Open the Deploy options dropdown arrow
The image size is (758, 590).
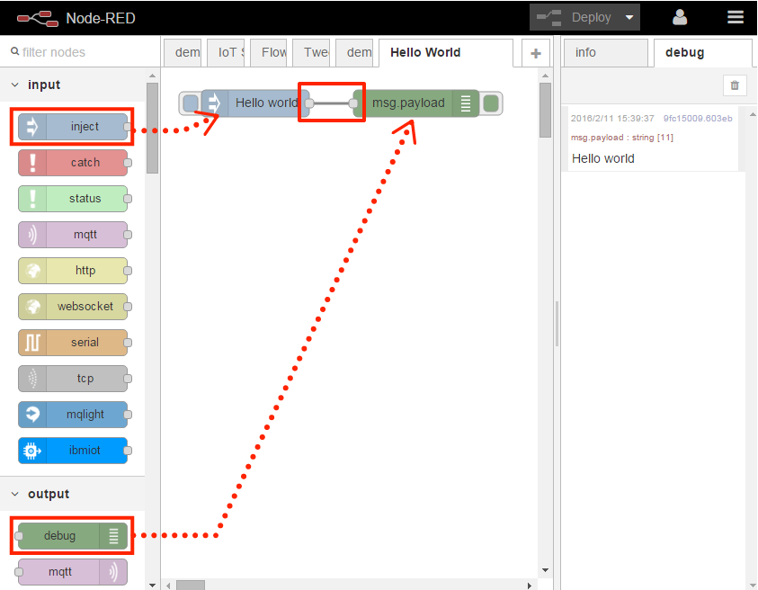click(629, 17)
